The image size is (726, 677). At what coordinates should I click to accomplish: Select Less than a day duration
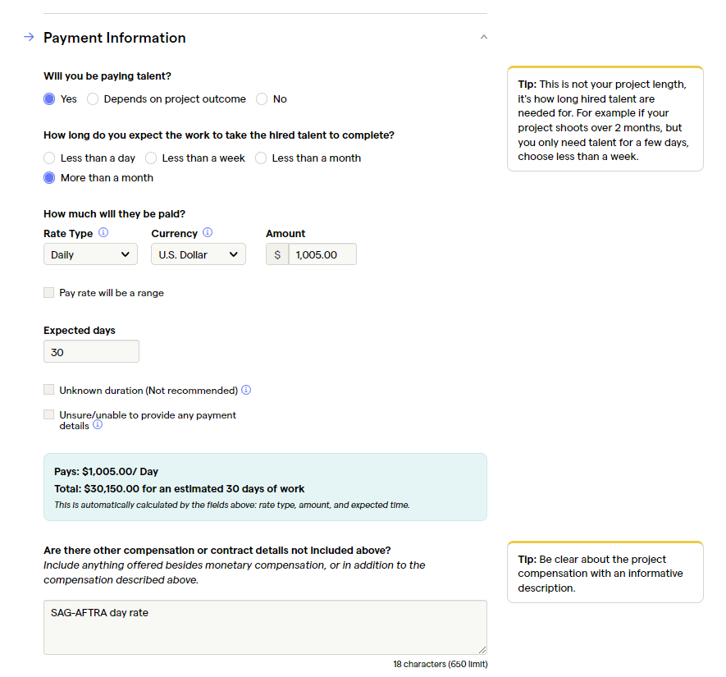[x=49, y=158]
